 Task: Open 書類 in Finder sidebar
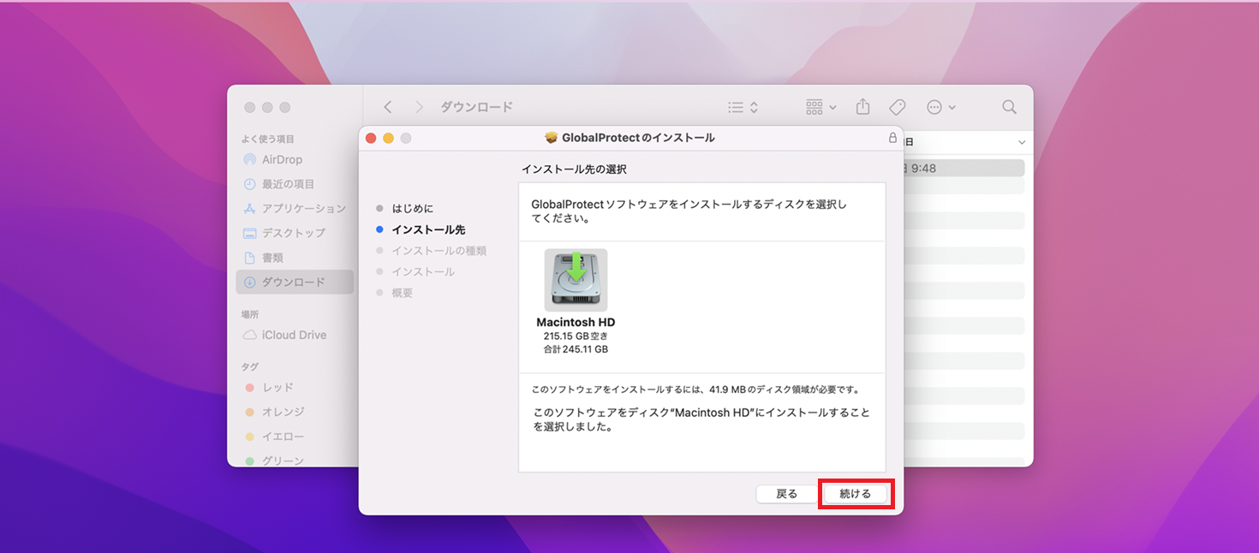tap(295, 258)
